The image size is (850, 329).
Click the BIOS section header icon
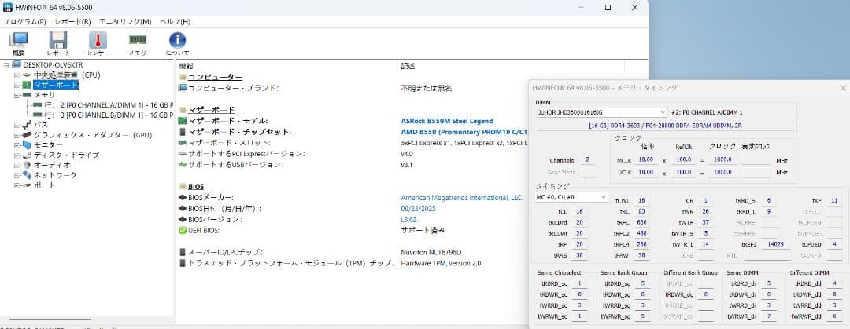(183, 187)
